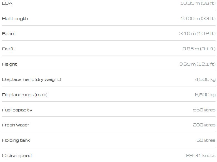Select the 10.95 m (36 ft) value

[198, 3]
